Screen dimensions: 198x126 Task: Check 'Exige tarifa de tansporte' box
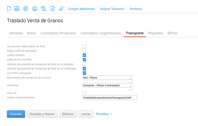[84, 51]
